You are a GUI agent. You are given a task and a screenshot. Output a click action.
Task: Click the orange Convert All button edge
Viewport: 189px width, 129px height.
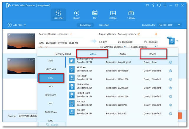[180, 116]
